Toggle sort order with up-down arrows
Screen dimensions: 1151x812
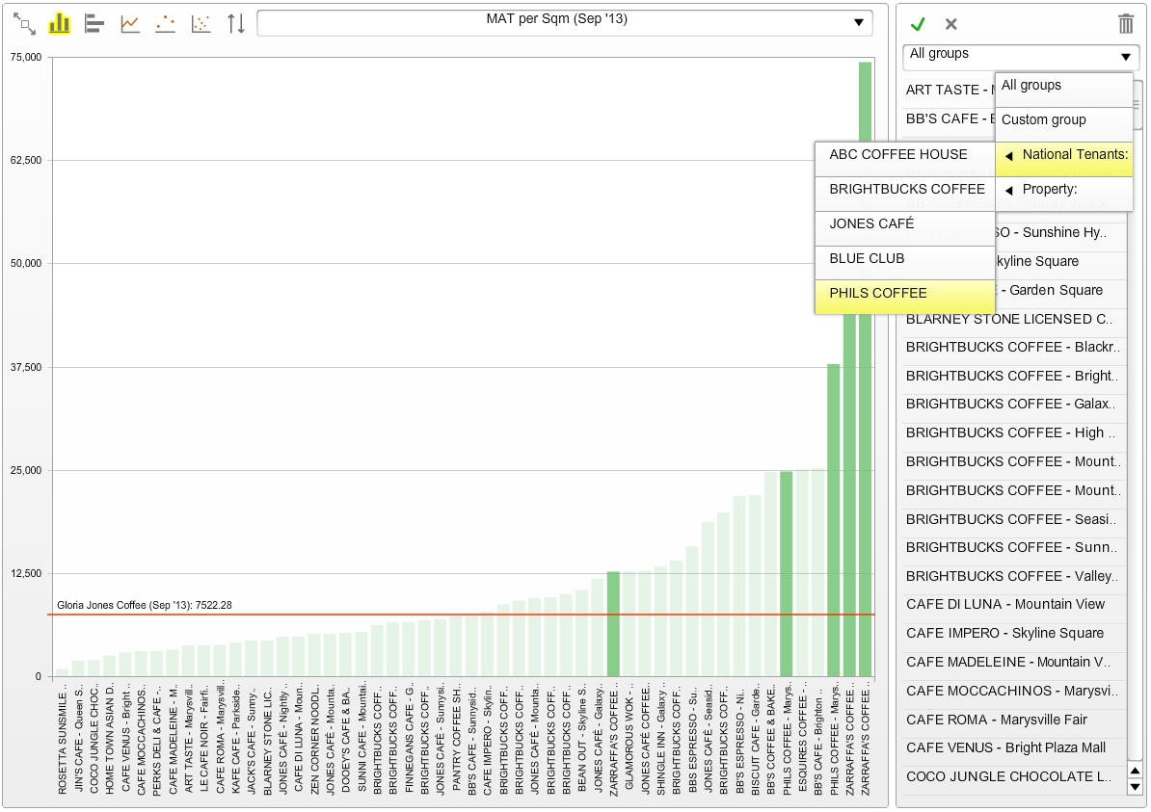[x=236, y=24]
